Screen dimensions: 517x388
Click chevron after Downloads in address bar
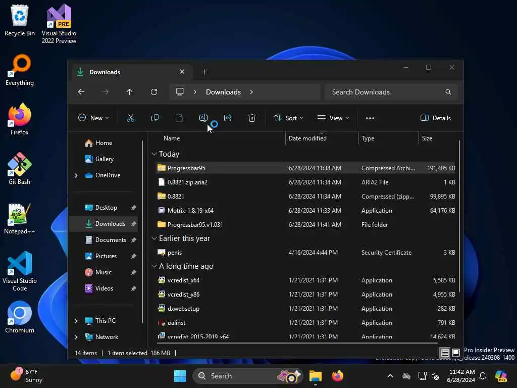point(251,92)
